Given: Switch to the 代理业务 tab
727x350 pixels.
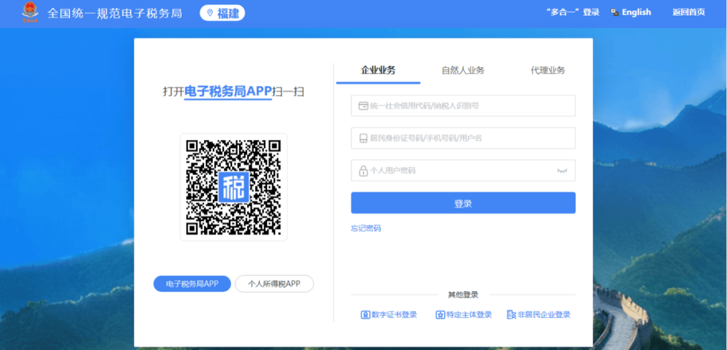Looking at the screenshot, I should (x=547, y=70).
